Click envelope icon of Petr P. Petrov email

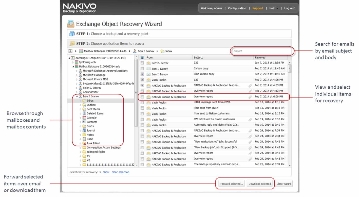point(148,63)
